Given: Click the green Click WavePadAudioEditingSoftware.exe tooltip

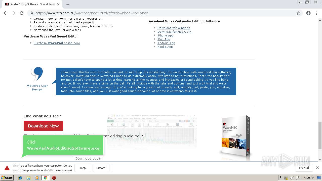Looking at the screenshot, I should click(x=63, y=145).
